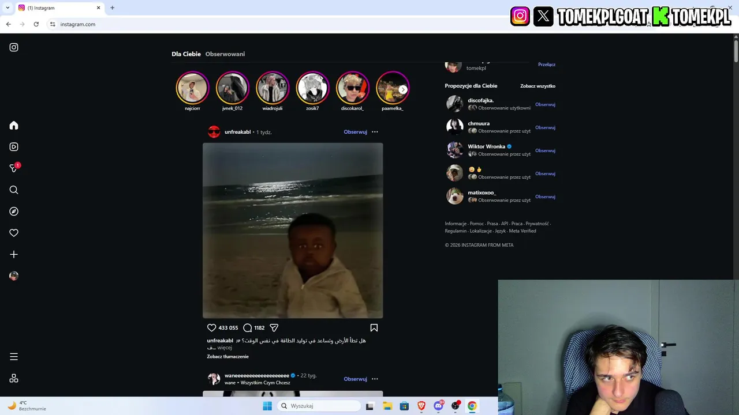Viewport: 739px width, 415px height.
Task: Click the 433 055 likes count
Action: tap(228, 327)
